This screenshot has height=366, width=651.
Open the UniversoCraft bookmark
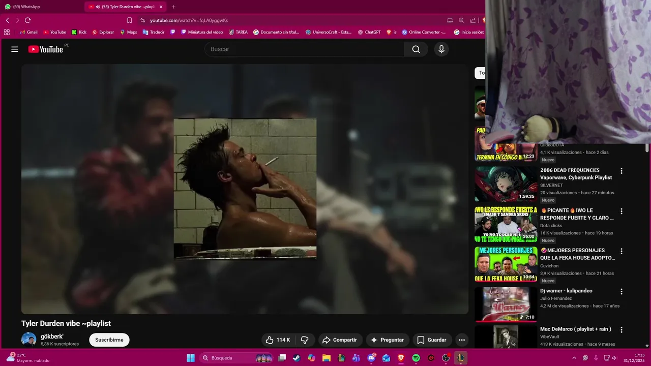(329, 32)
